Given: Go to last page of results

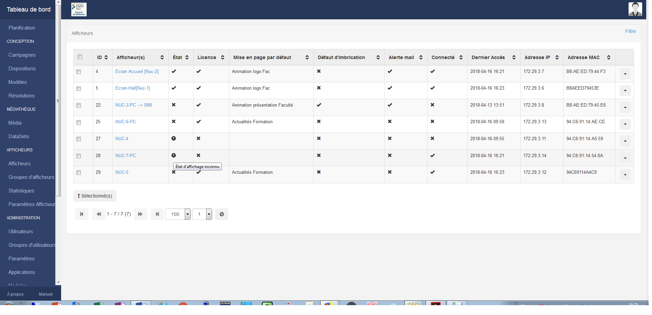Looking at the screenshot, I should pos(157,214).
